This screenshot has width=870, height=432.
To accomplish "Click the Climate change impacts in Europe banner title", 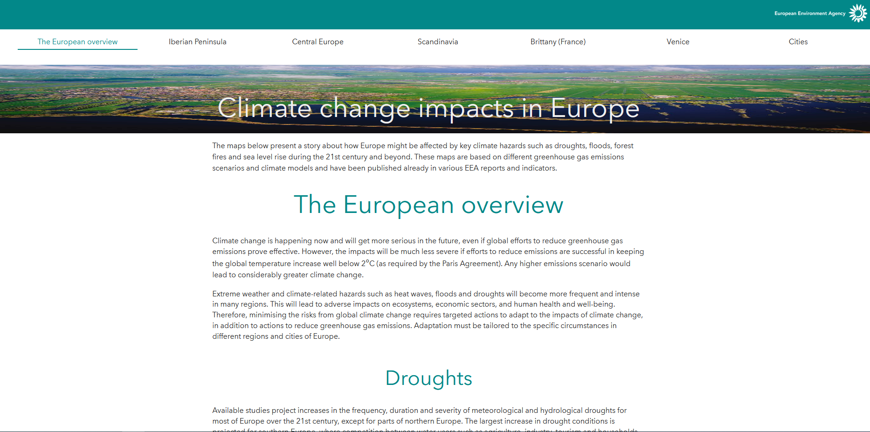I will click(428, 109).
